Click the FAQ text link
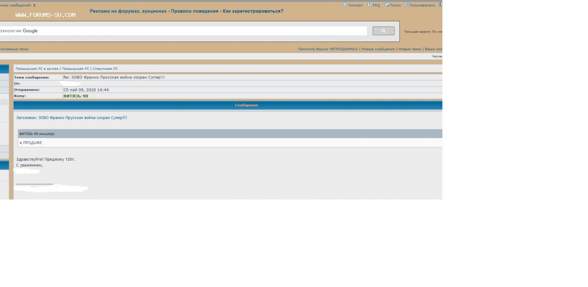 (x=376, y=5)
